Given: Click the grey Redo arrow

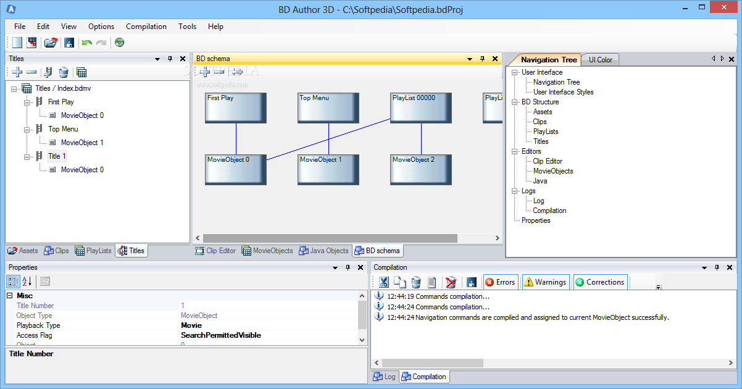Looking at the screenshot, I should (101, 43).
